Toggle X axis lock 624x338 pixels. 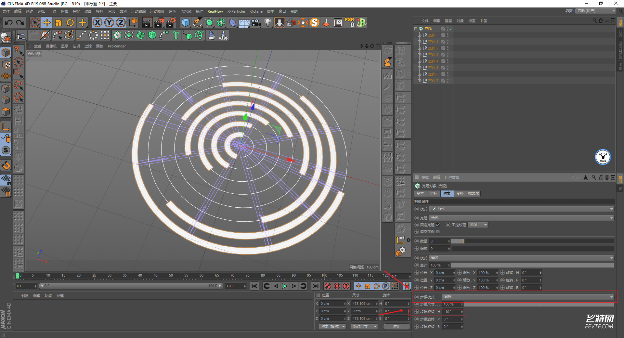coord(97,22)
